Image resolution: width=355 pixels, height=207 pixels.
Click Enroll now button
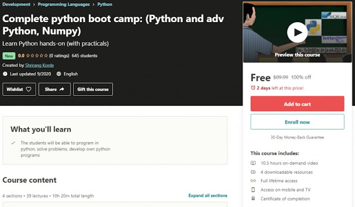coord(297,122)
